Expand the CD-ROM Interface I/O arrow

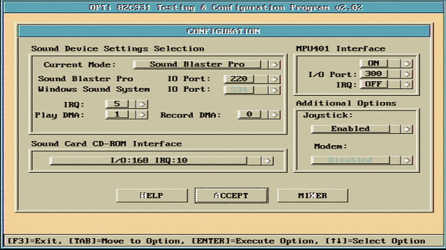(268, 161)
